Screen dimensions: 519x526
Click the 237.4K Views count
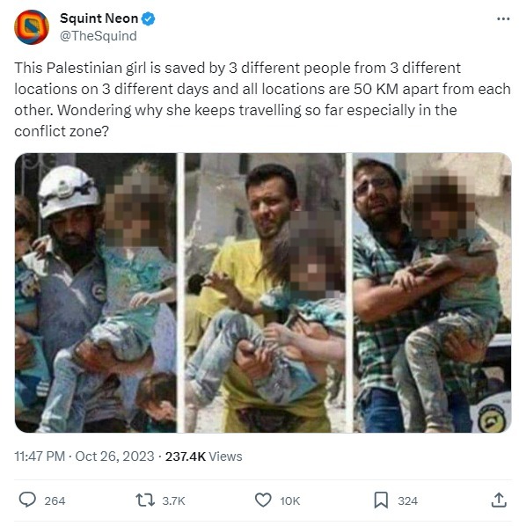[203, 457]
